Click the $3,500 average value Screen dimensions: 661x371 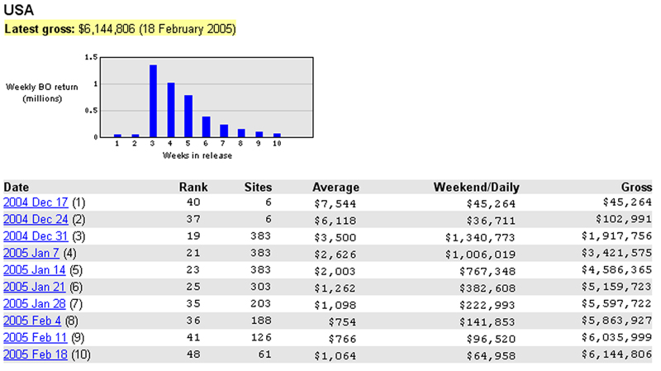pos(335,238)
